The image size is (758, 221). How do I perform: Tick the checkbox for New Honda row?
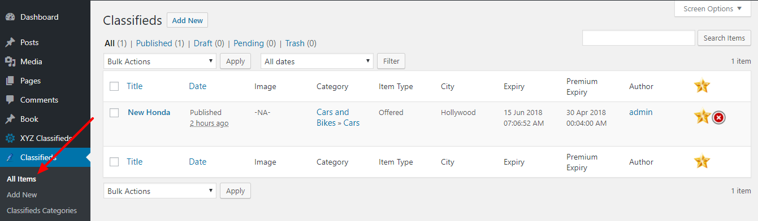pos(114,113)
